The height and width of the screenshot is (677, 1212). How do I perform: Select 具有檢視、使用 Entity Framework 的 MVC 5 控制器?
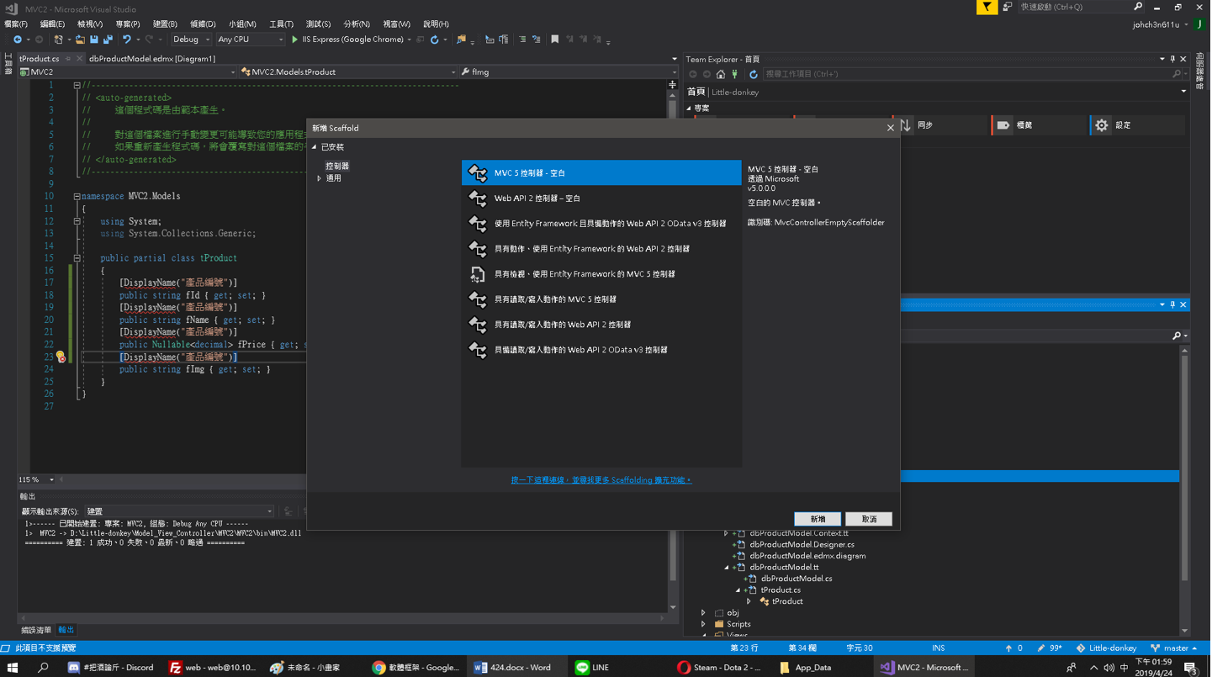pos(601,274)
